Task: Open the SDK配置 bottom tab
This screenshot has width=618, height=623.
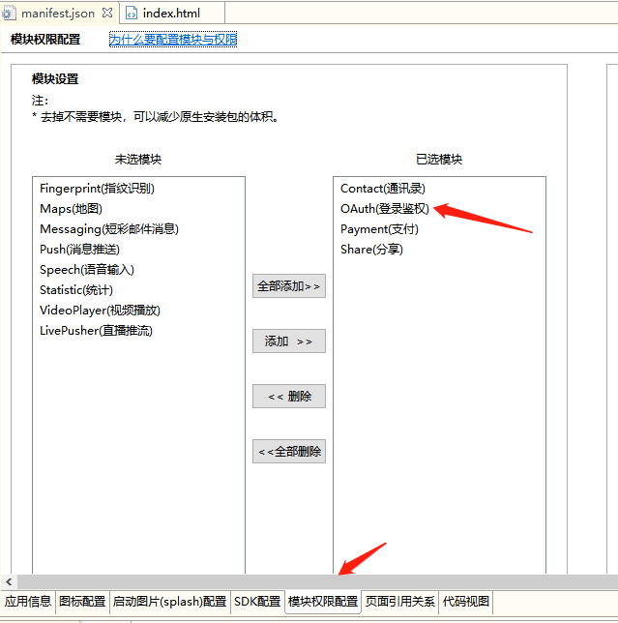Action: (x=257, y=602)
